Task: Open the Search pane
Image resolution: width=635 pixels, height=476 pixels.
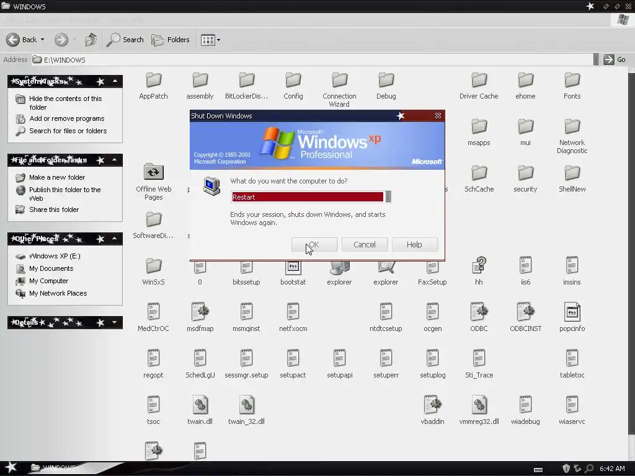Action: click(x=125, y=40)
